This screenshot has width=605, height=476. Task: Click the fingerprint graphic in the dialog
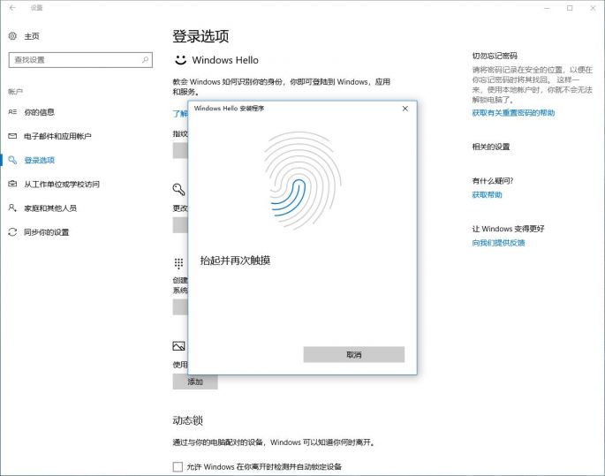(x=302, y=180)
